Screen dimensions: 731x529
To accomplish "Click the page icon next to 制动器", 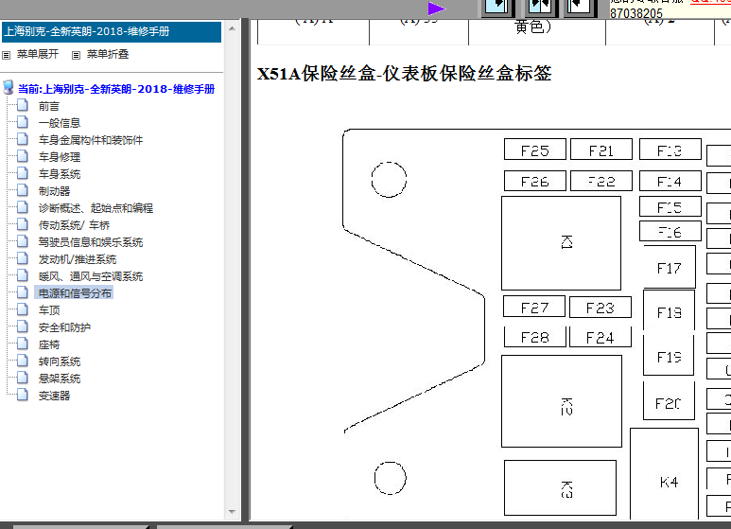I will [x=23, y=190].
